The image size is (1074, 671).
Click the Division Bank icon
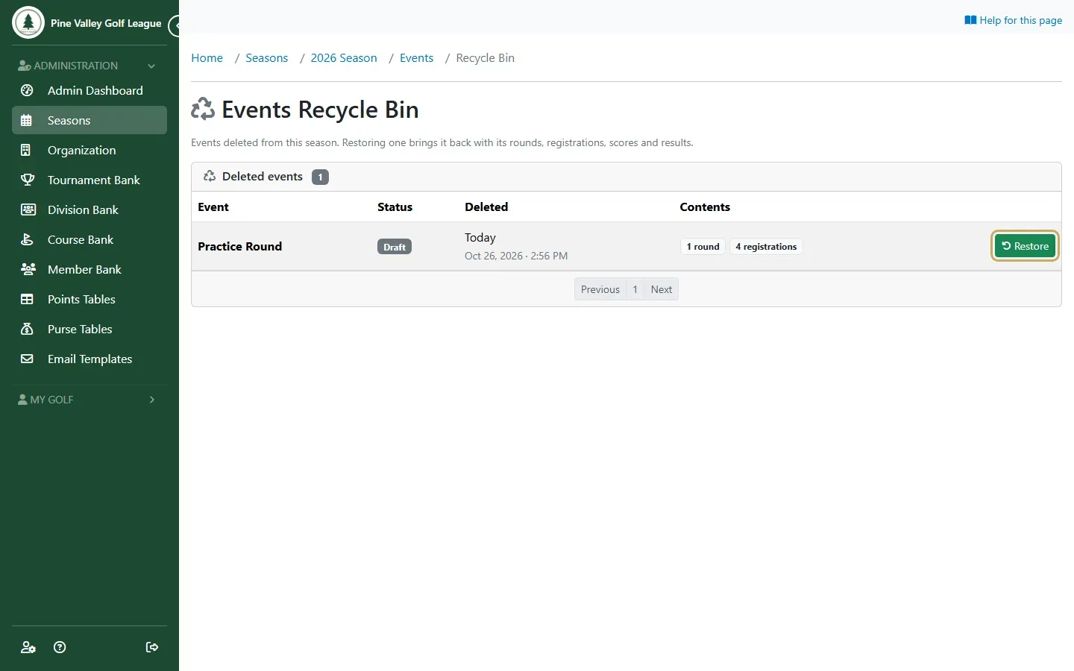[x=28, y=210]
